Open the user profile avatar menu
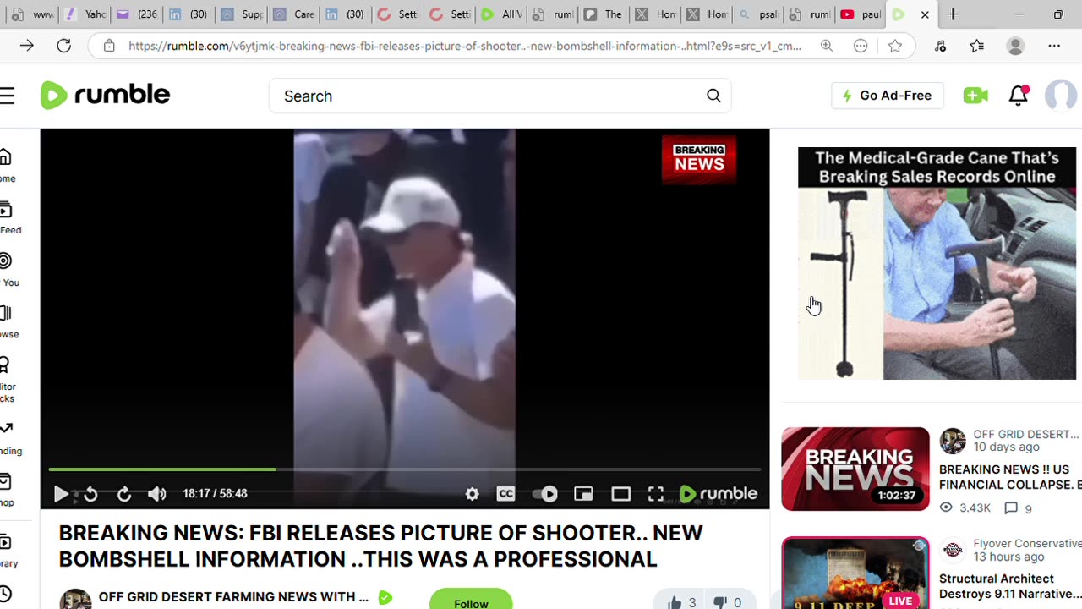This screenshot has width=1082, height=609. pos(1061,96)
